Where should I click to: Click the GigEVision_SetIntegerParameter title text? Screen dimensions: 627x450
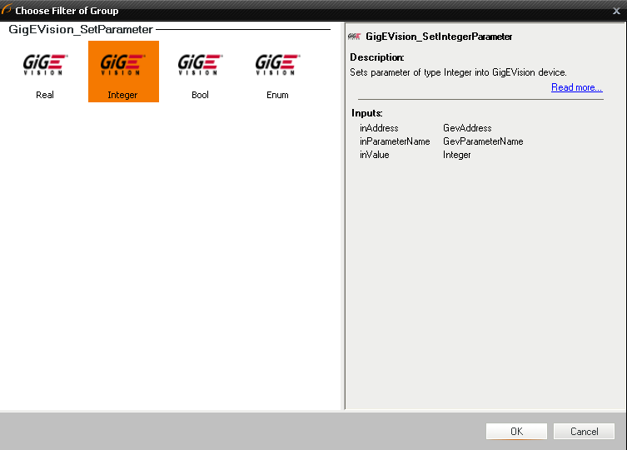439,37
